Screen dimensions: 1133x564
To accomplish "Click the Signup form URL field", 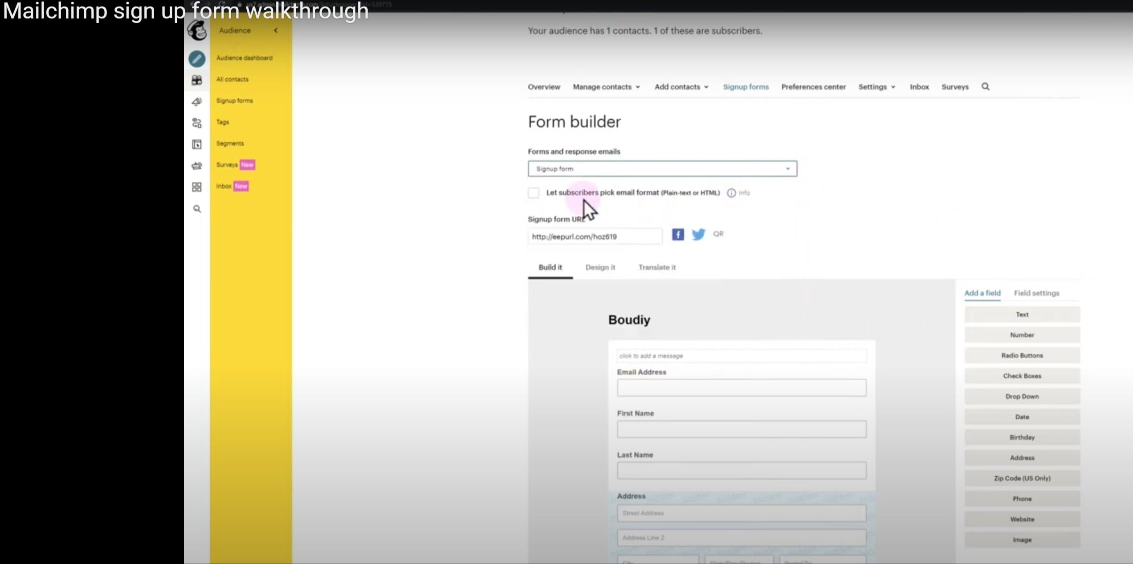I will coord(595,236).
